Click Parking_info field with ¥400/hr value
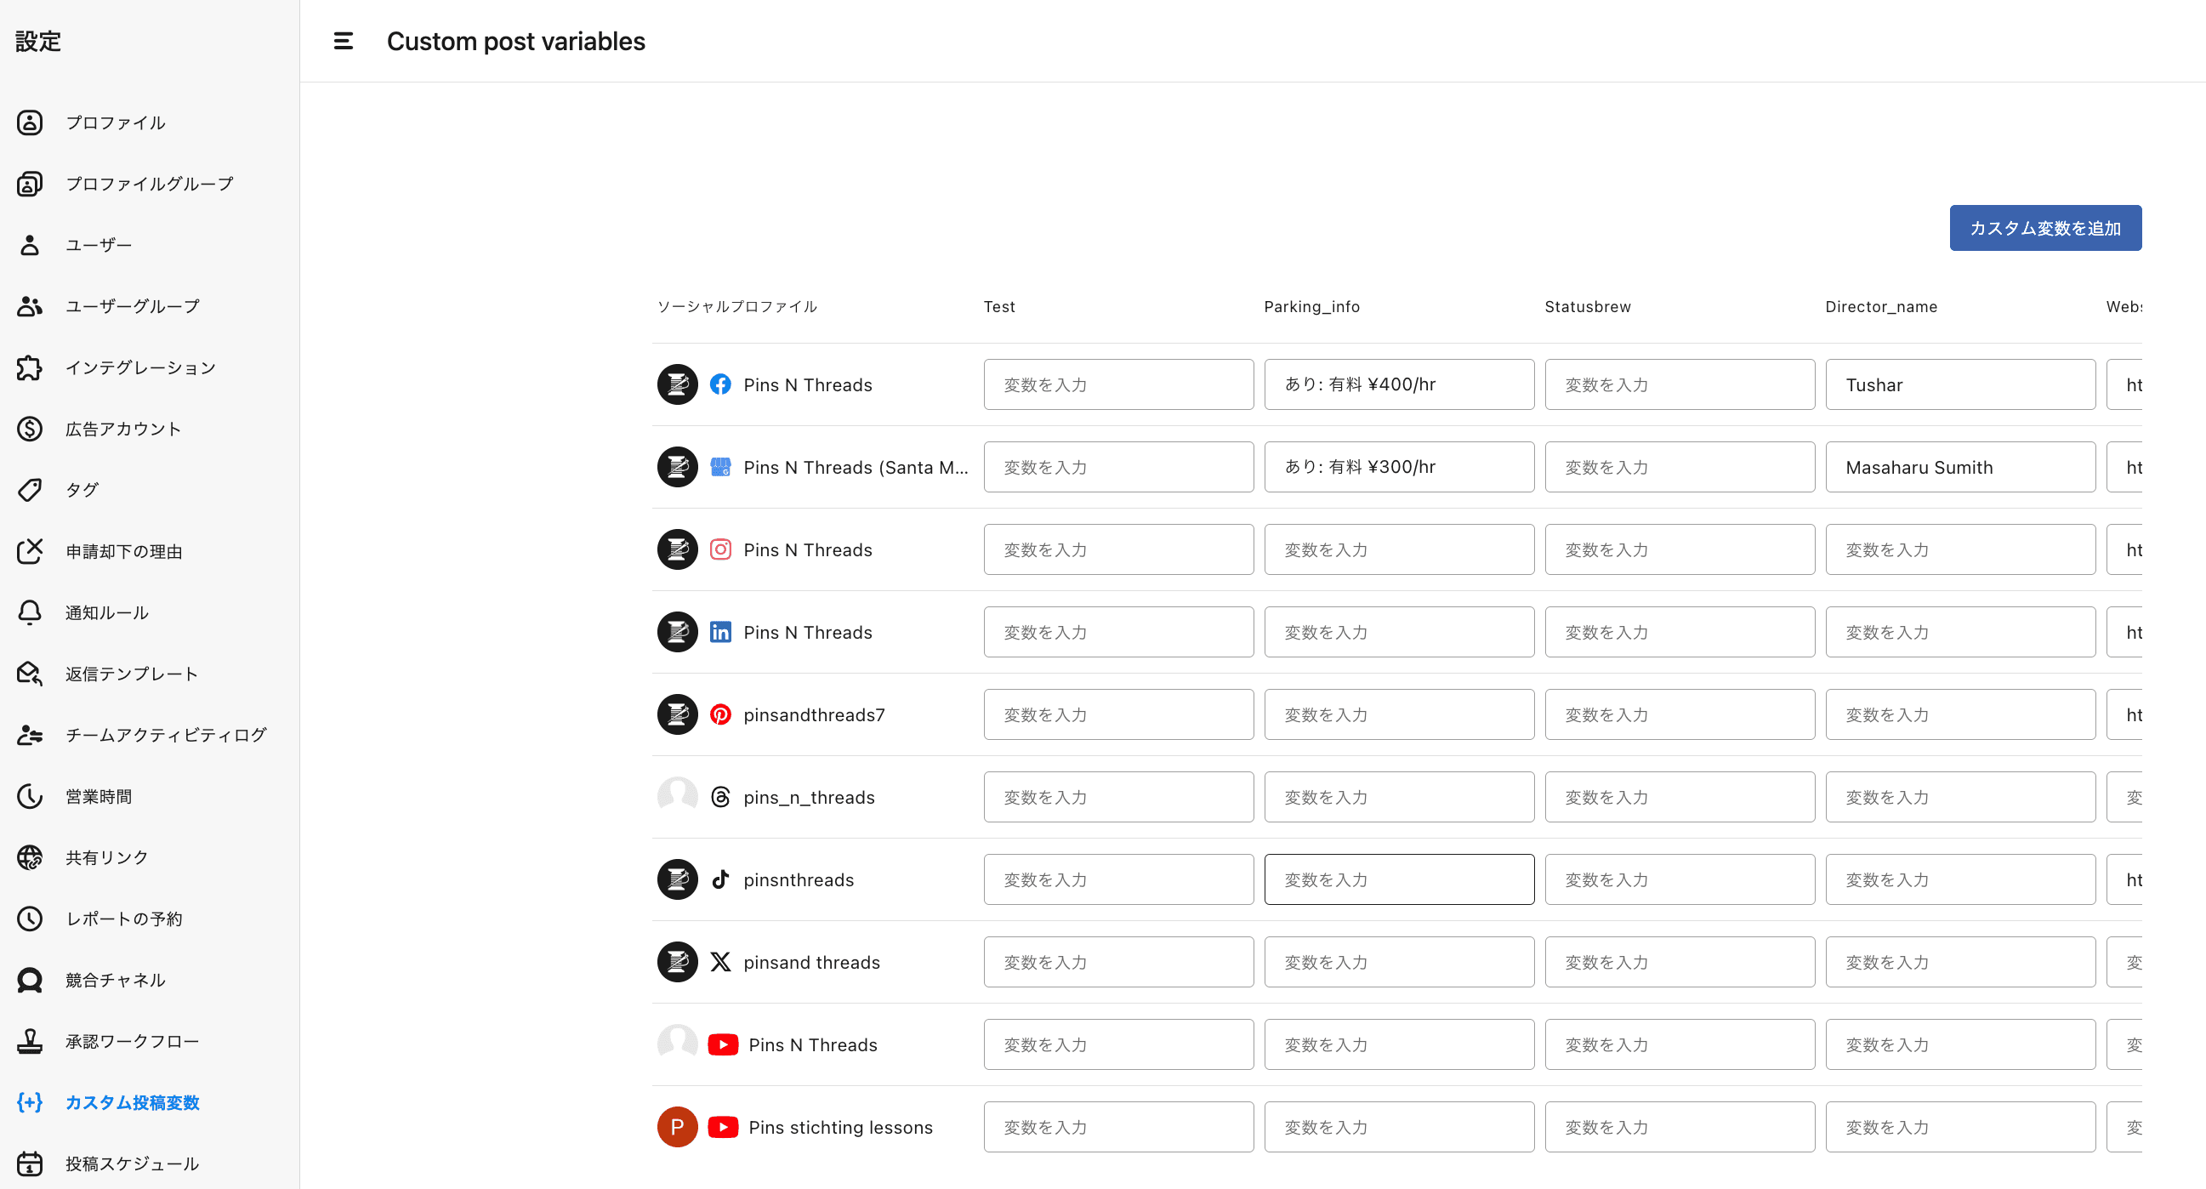Viewport: 2206px width, 1189px height. 1398,384
